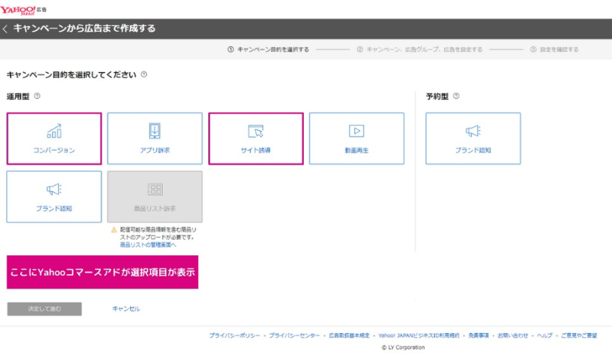Click step 2 キャンペーン、広告グループ、広告を設定する
Image resolution: width=612 pixels, height=359 pixels.
pyautogui.click(x=420, y=50)
